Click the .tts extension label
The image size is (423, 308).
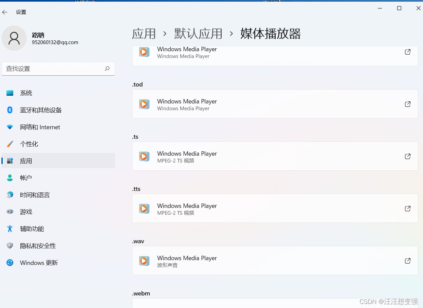coord(136,189)
